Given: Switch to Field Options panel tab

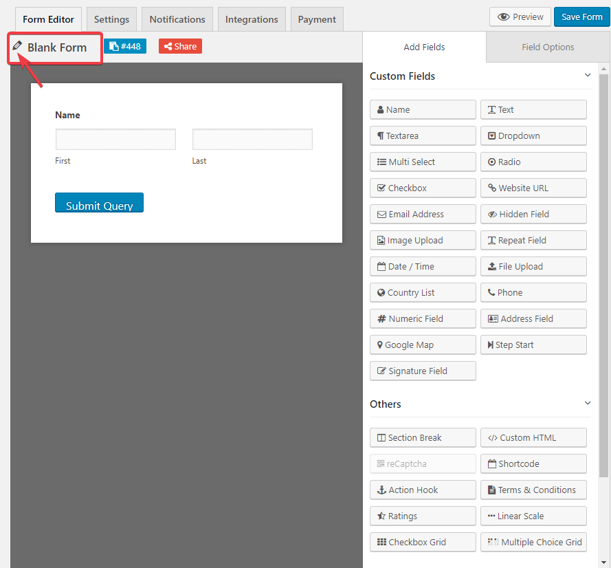Looking at the screenshot, I should tap(548, 47).
